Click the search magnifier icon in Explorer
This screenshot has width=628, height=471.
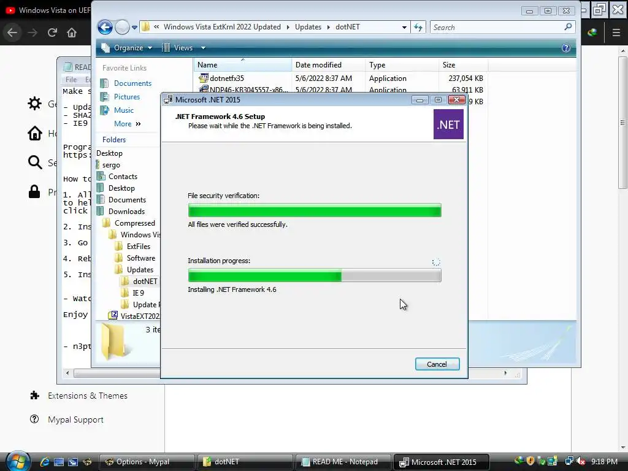(568, 27)
